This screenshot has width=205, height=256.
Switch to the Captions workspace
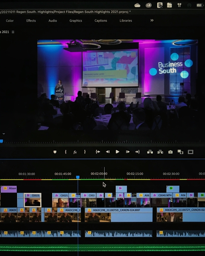(x=101, y=21)
